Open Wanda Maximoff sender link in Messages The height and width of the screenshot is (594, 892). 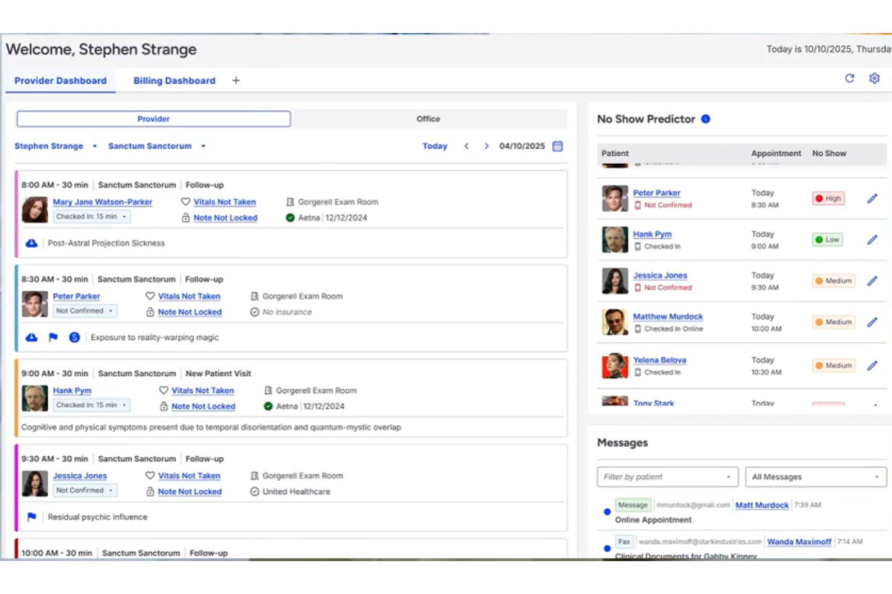click(x=799, y=542)
